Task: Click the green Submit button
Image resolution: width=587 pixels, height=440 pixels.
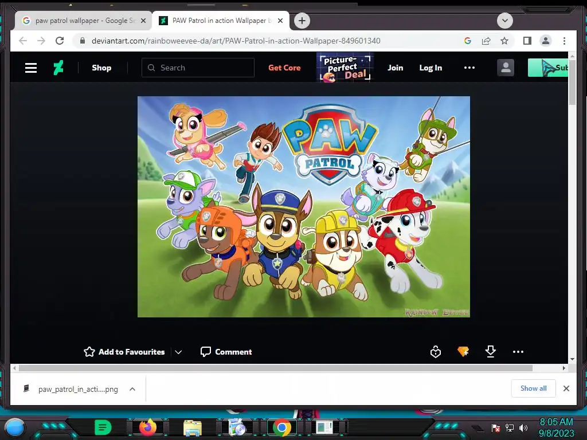Action: point(548,68)
